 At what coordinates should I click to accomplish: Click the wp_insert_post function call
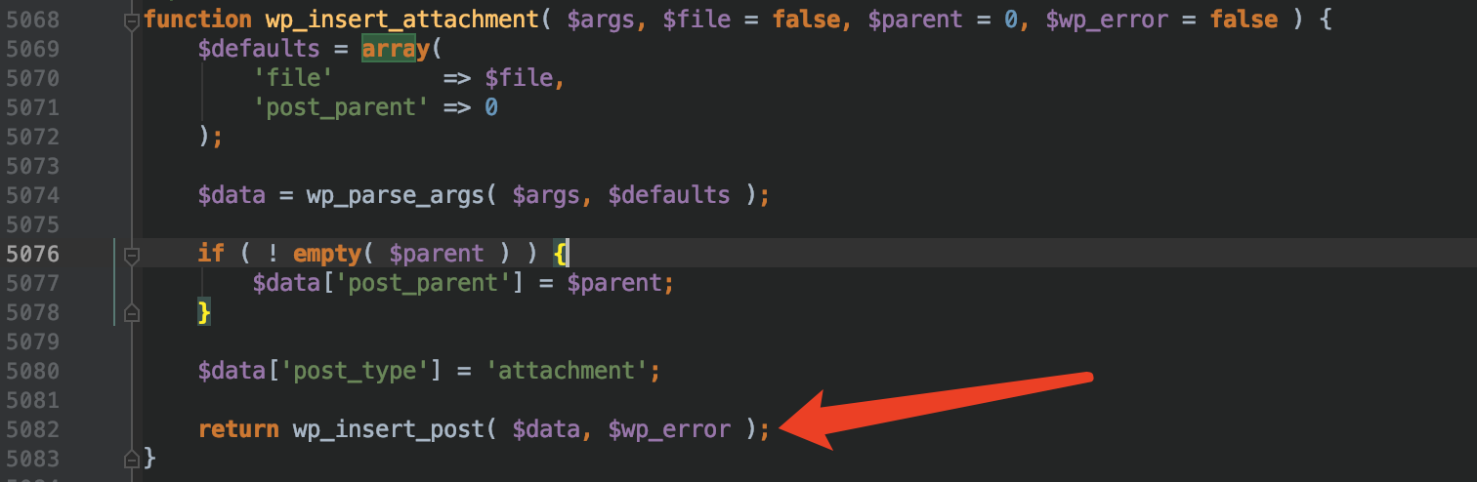(x=388, y=429)
